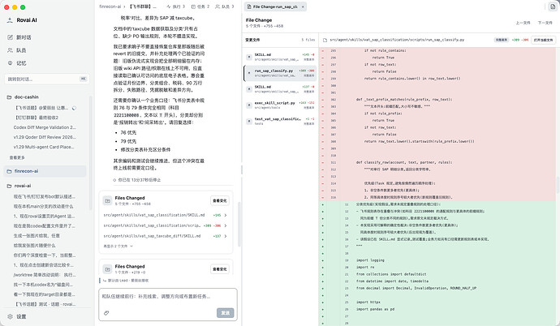
Task: Click 查看变化 on first Files Changed card
Action: (220, 201)
